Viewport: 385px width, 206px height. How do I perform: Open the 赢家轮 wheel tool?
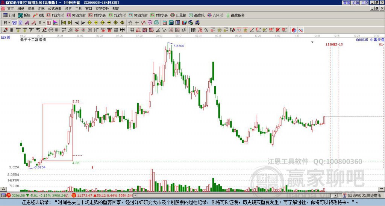(197, 15)
